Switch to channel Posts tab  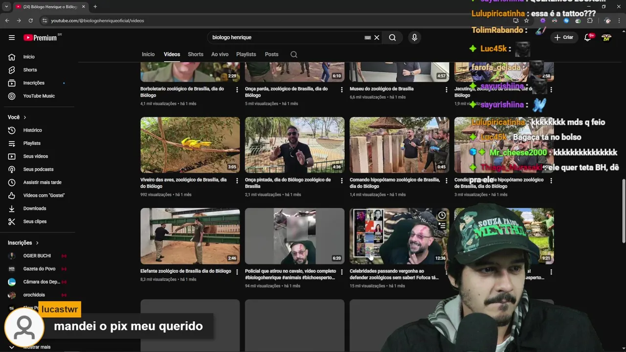coord(271,54)
